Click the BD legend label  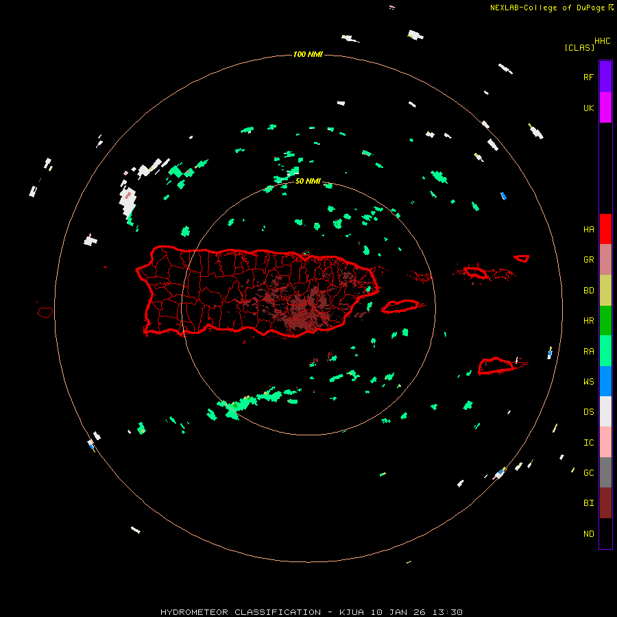pos(588,291)
